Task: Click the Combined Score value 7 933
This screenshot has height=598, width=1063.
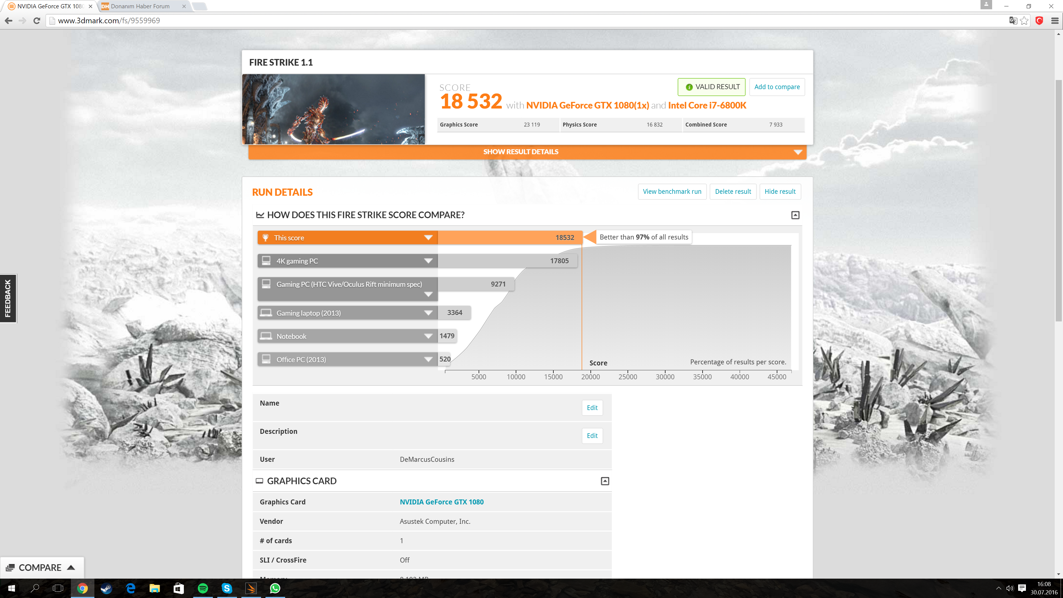Action: [776, 125]
